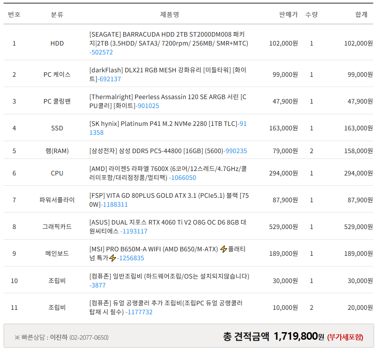Click the lightning icon before 플래티넘 in MSI row
The width and height of the screenshot is (375, 350).
tap(224, 249)
